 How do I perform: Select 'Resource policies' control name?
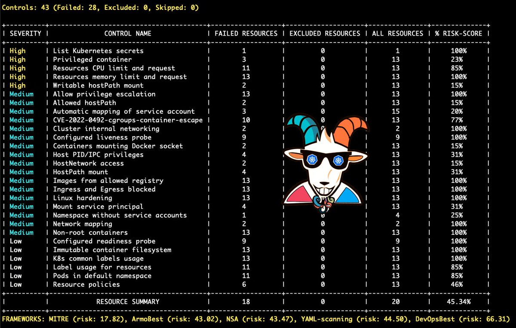86,284
